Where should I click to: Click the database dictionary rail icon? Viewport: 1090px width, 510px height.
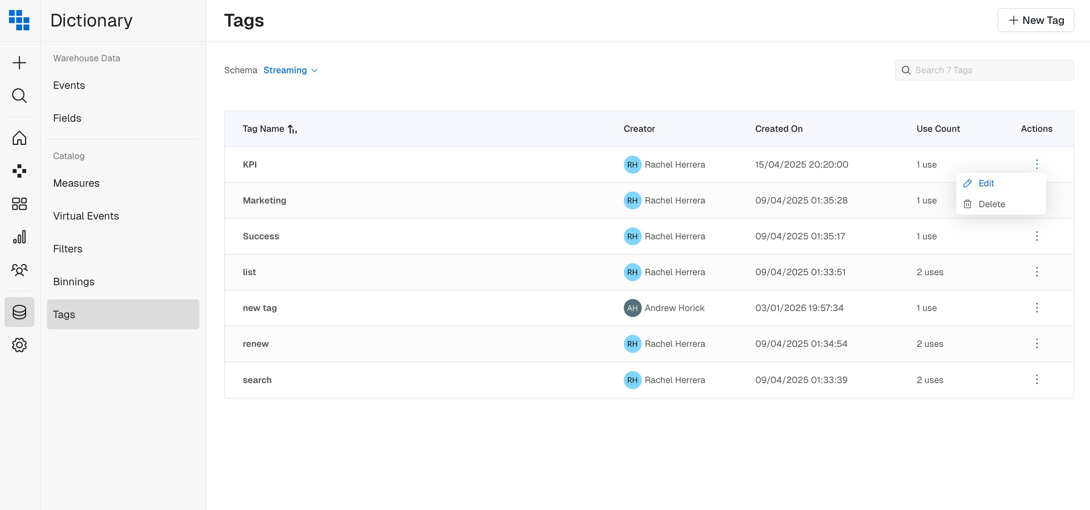(x=19, y=312)
